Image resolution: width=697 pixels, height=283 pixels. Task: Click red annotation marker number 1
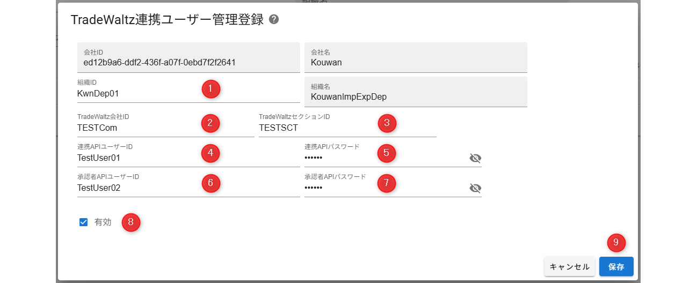click(211, 89)
